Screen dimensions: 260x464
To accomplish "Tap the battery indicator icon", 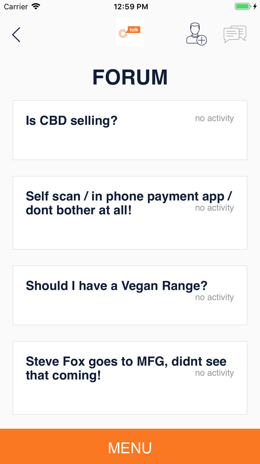I will (243, 7).
